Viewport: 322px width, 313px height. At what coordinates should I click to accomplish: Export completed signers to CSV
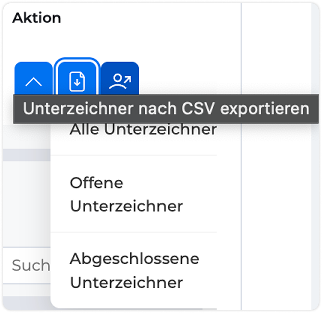pyautogui.click(x=134, y=271)
